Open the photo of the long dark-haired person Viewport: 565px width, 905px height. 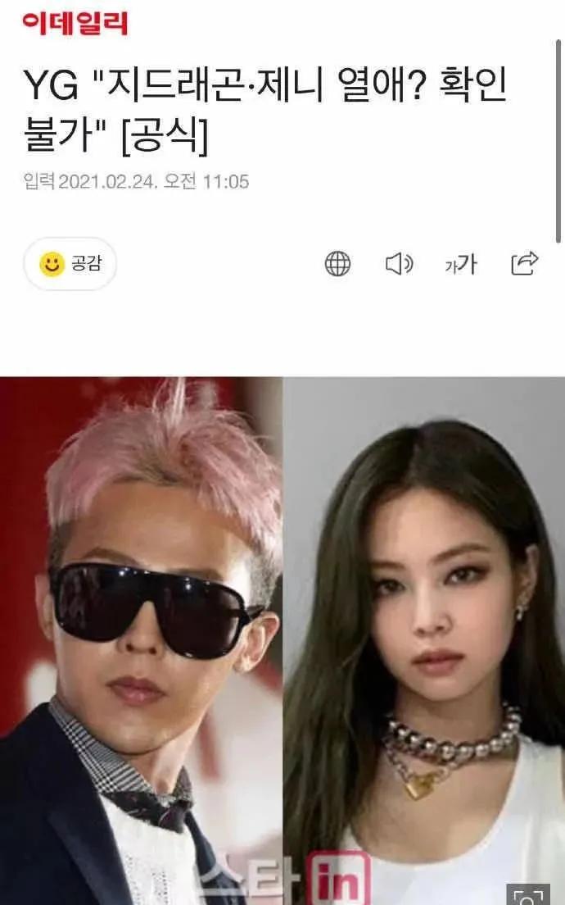coord(424,641)
